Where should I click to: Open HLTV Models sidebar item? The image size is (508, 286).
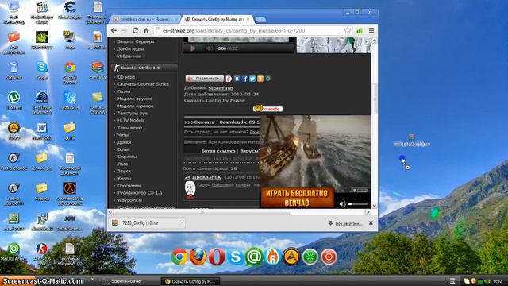pyautogui.click(x=131, y=120)
